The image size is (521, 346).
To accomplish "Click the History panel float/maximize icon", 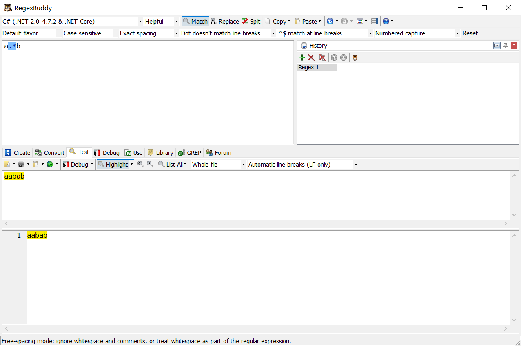I will coord(497,46).
